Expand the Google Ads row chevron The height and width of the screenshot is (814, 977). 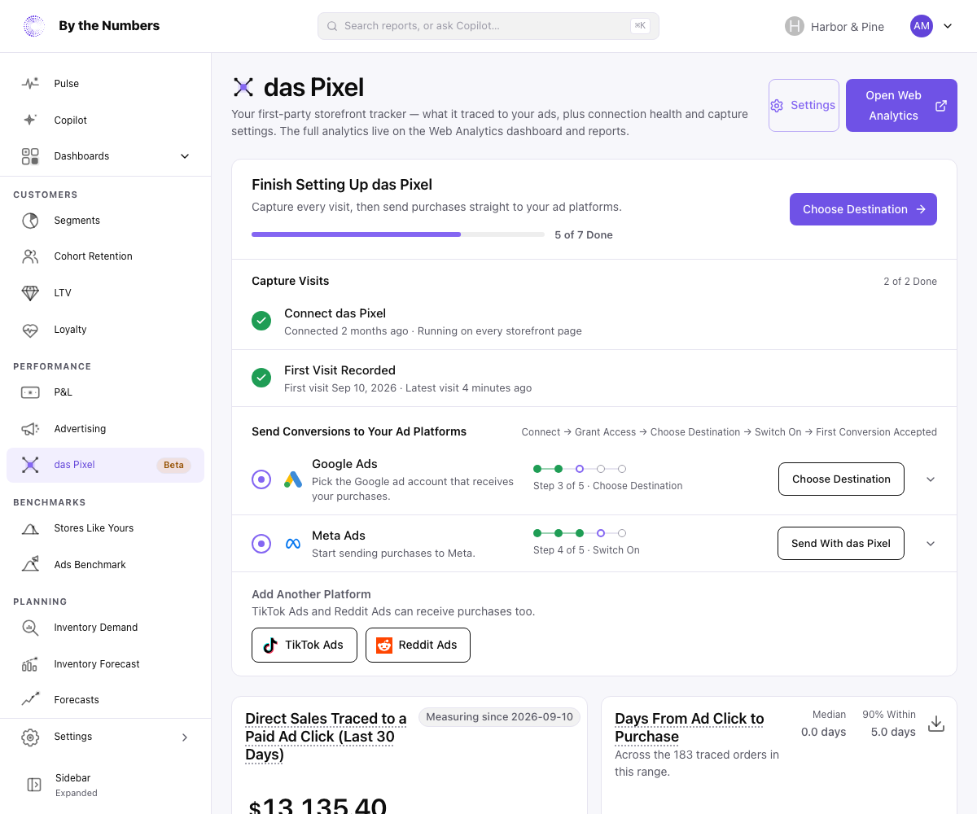tap(931, 479)
